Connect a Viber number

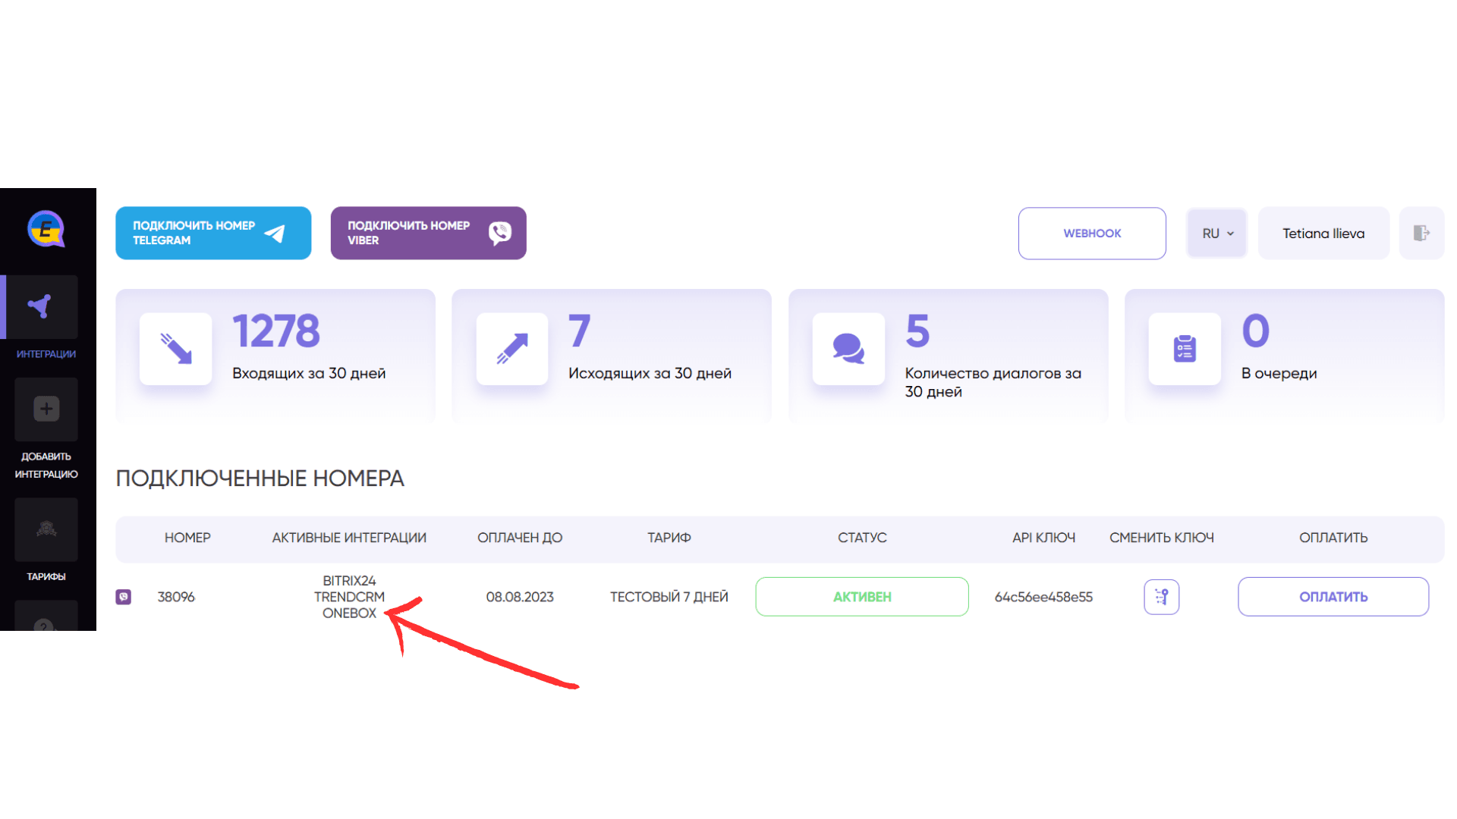[428, 233]
